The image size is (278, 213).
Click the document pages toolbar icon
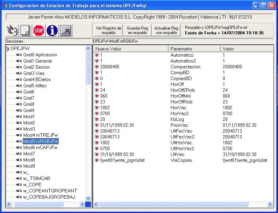[x=25, y=31]
